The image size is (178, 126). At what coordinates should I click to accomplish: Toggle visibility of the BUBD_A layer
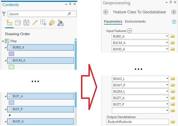10,48
